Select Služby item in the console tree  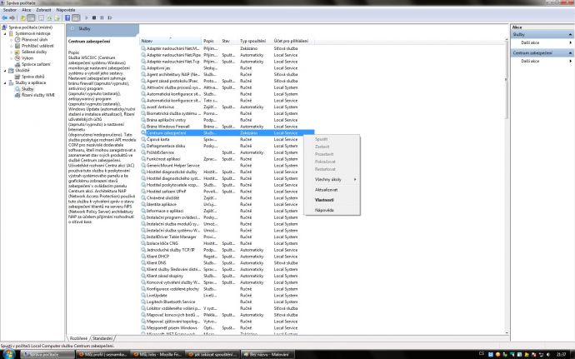[x=27, y=89]
